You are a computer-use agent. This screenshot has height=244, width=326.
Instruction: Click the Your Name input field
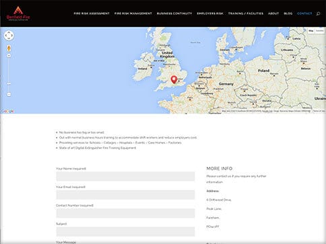pos(125,176)
